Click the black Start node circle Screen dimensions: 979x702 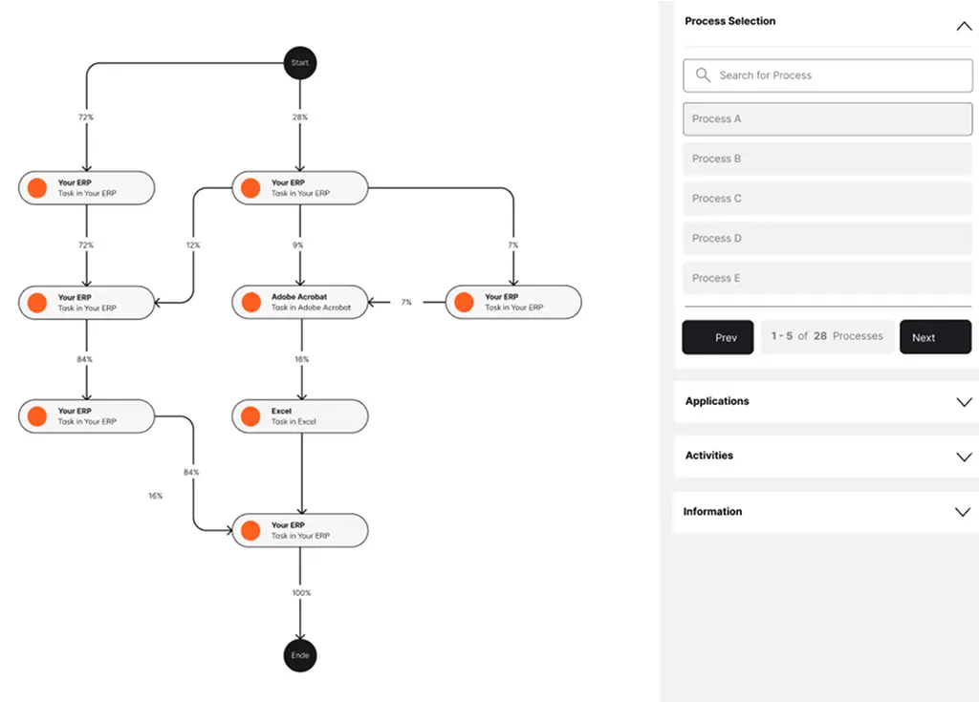pos(300,63)
